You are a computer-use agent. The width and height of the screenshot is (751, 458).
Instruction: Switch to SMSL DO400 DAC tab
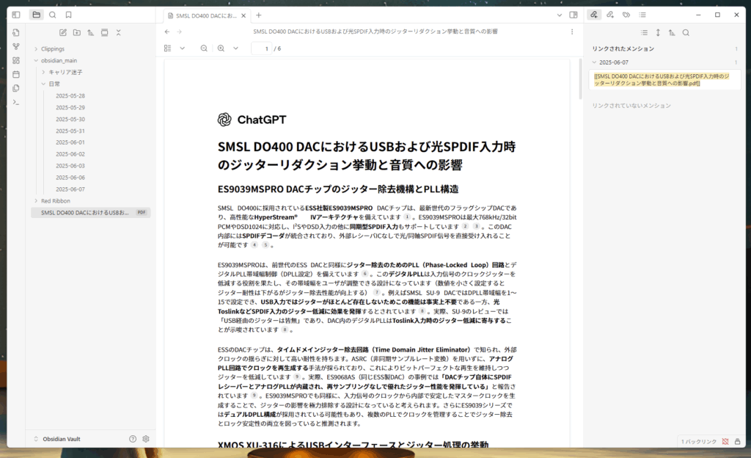[206, 15]
